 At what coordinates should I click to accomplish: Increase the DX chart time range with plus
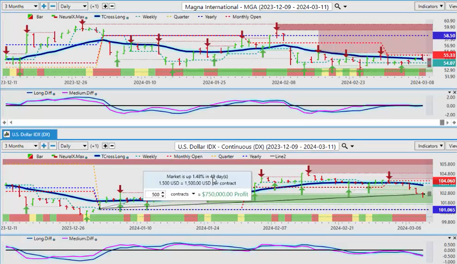click(x=44, y=146)
